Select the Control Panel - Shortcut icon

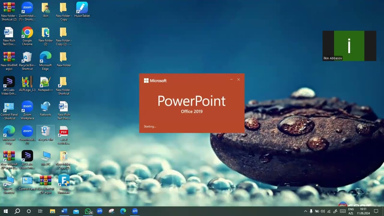coord(9,110)
